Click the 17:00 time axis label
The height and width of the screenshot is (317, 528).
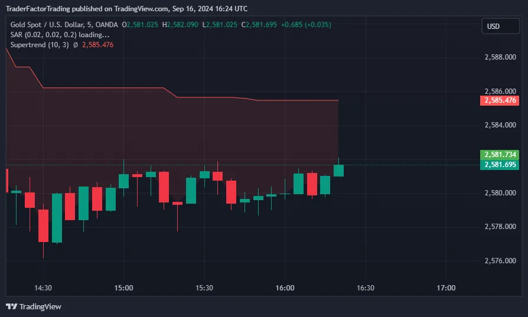click(446, 288)
